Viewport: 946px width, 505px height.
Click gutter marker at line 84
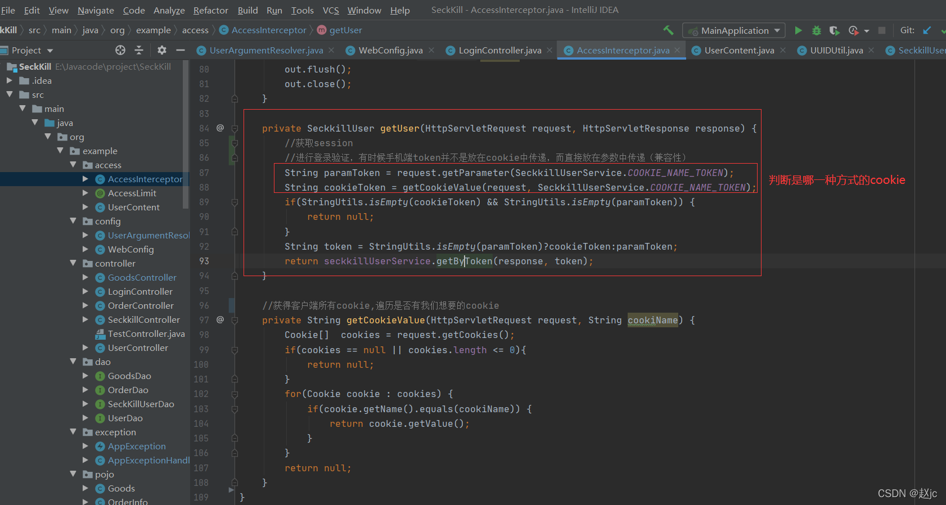(x=220, y=128)
